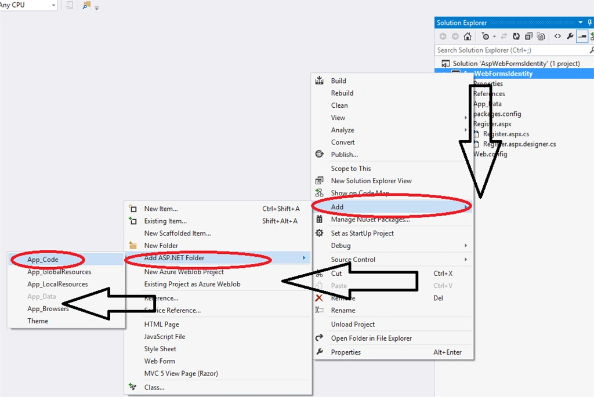
Task: Choose New Azure WebJob Project
Action: point(218,272)
